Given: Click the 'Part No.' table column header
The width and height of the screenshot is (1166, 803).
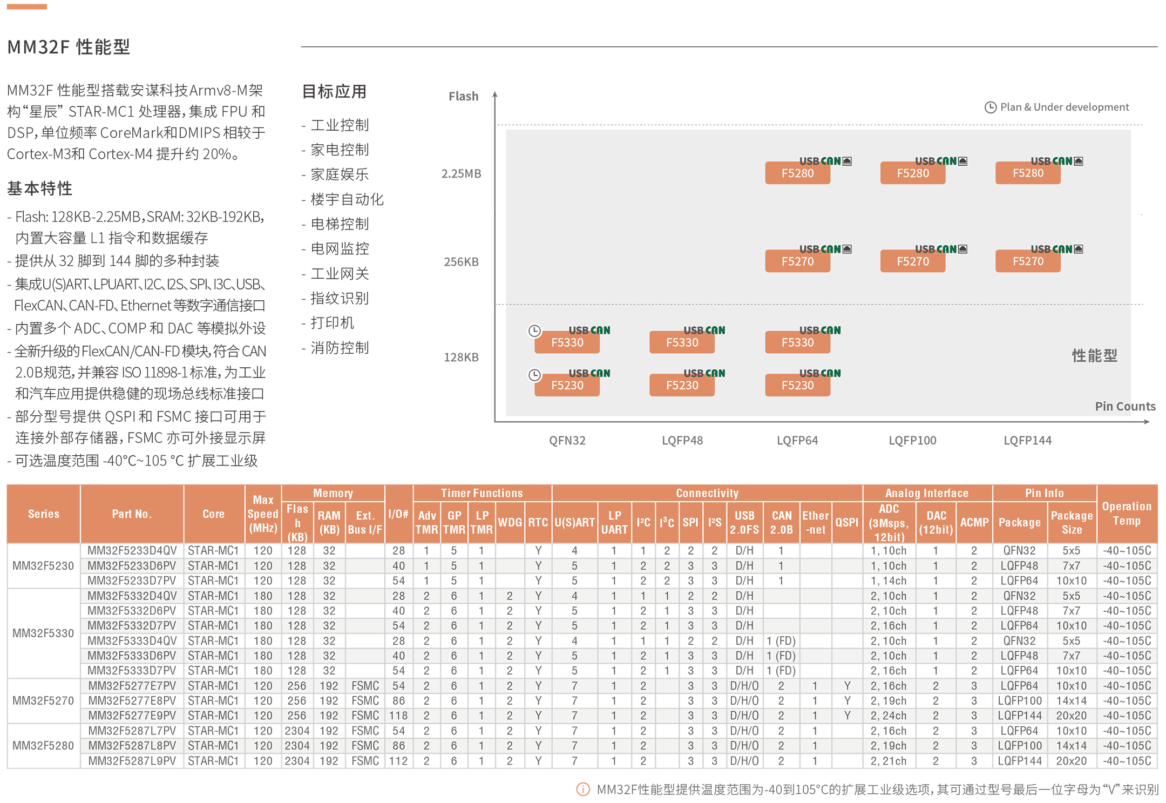Looking at the screenshot, I should 132,514.
